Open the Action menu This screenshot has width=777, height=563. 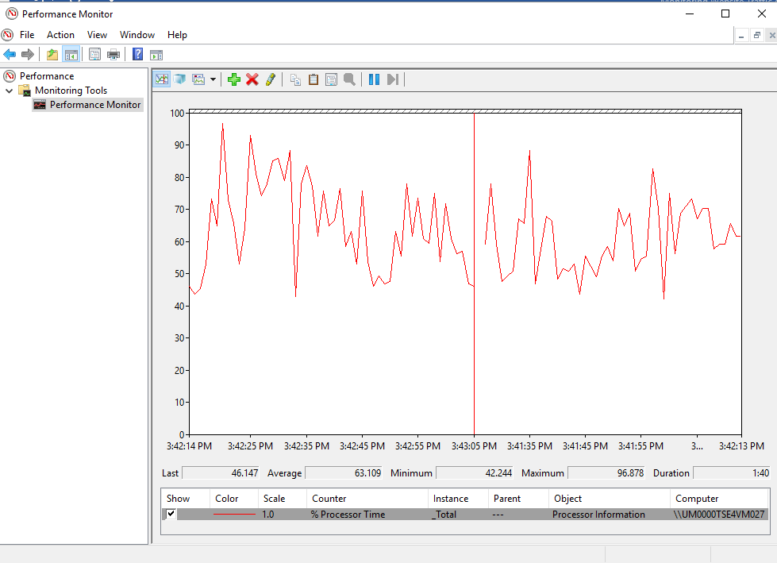pos(60,35)
